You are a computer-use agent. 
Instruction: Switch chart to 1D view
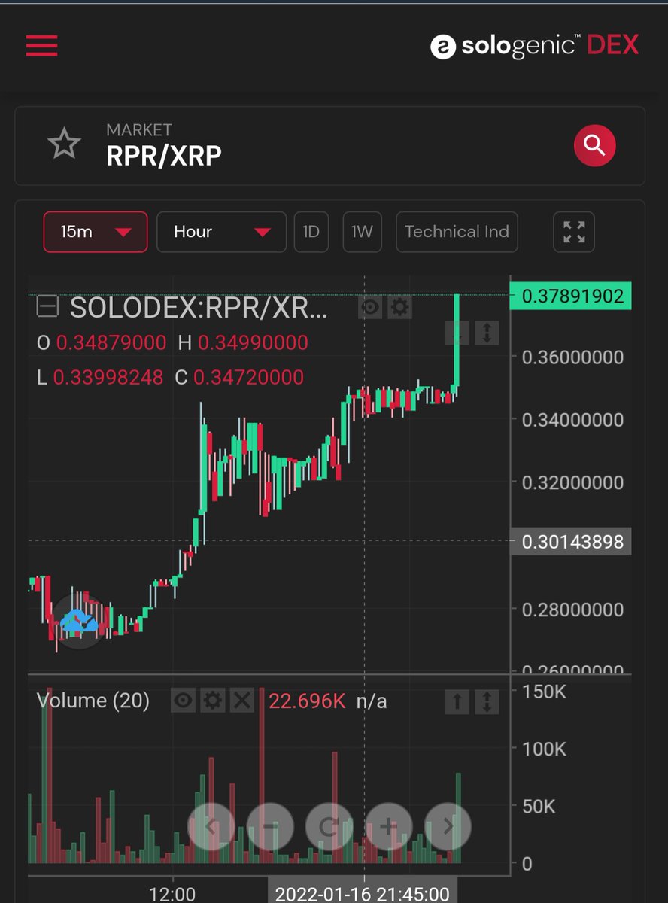coord(311,232)
